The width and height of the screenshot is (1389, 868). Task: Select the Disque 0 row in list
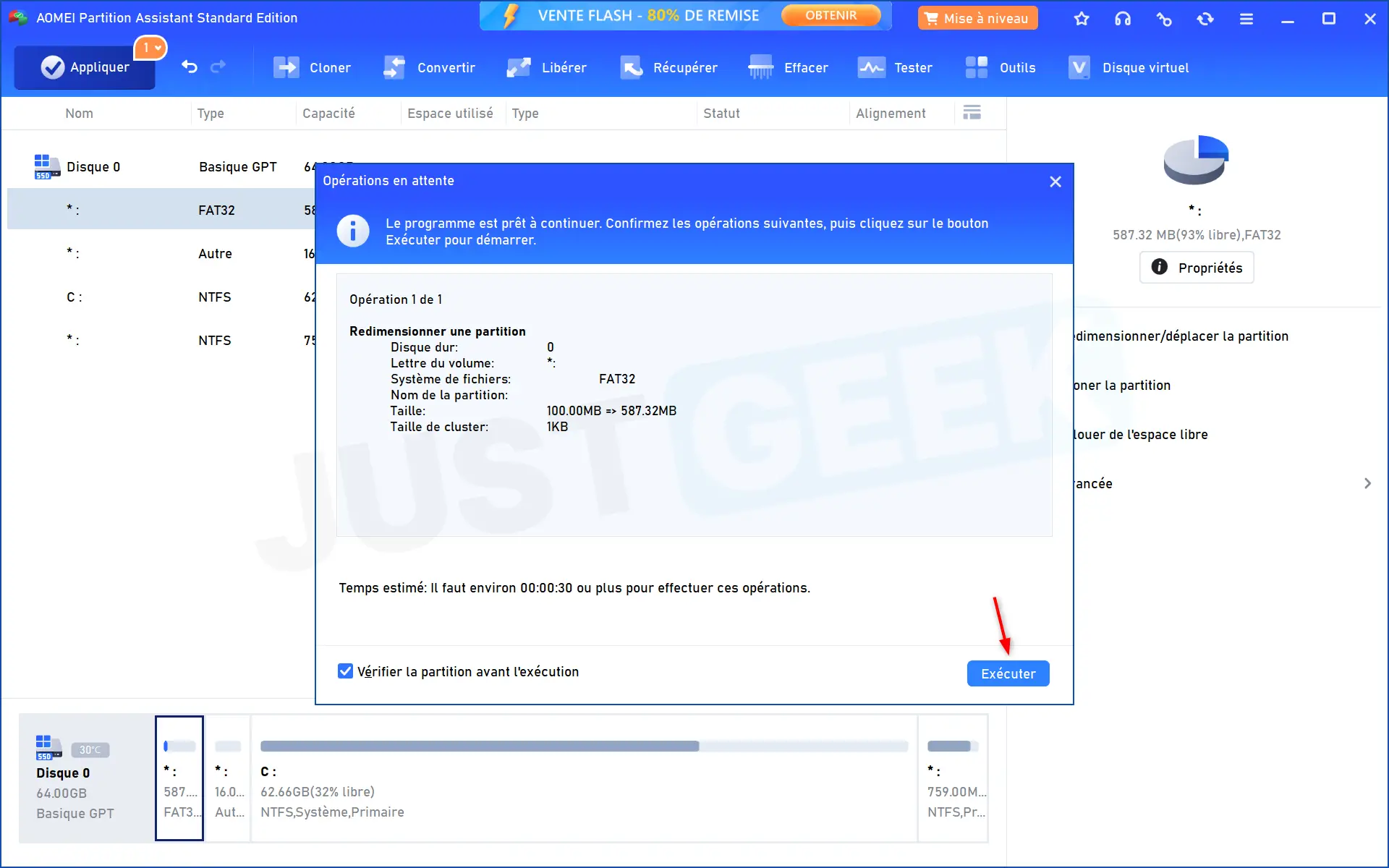tap(161, 166)
